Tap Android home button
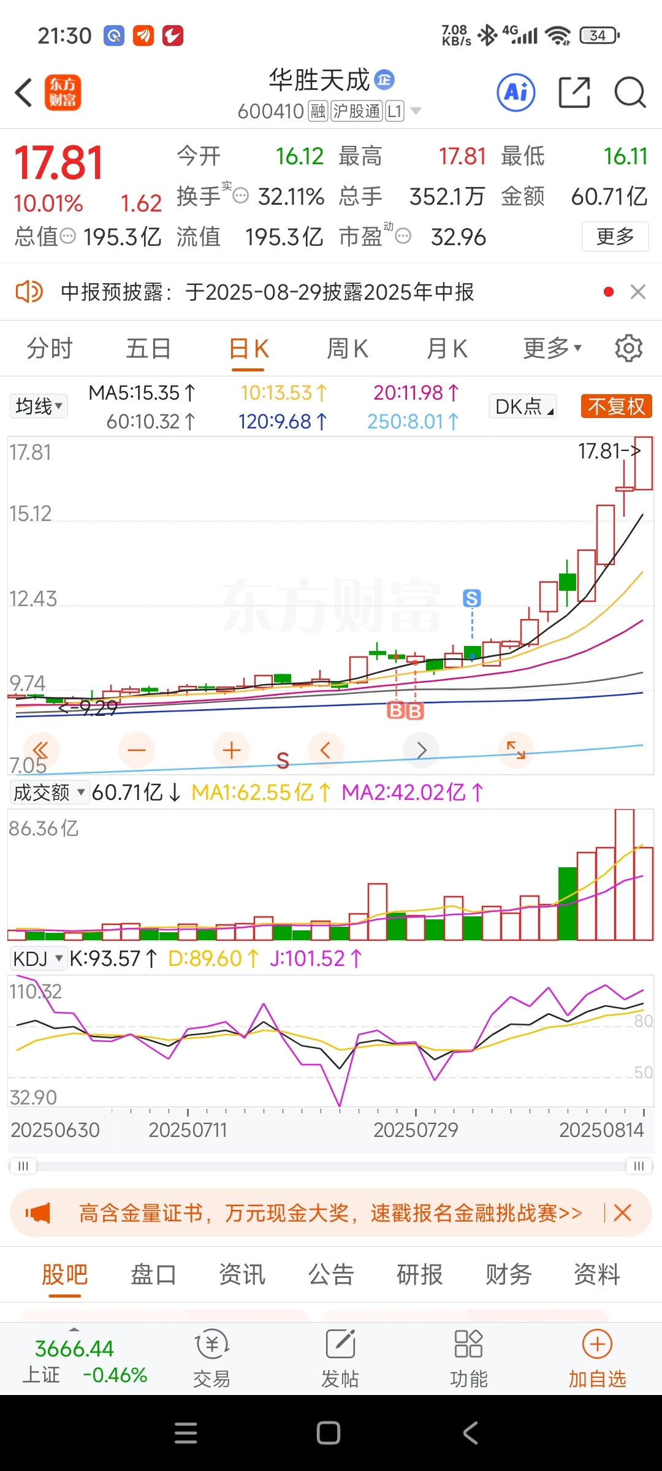Viewport: 662px width, 1471px height. pyautogui.click(x=329, y=1433)
